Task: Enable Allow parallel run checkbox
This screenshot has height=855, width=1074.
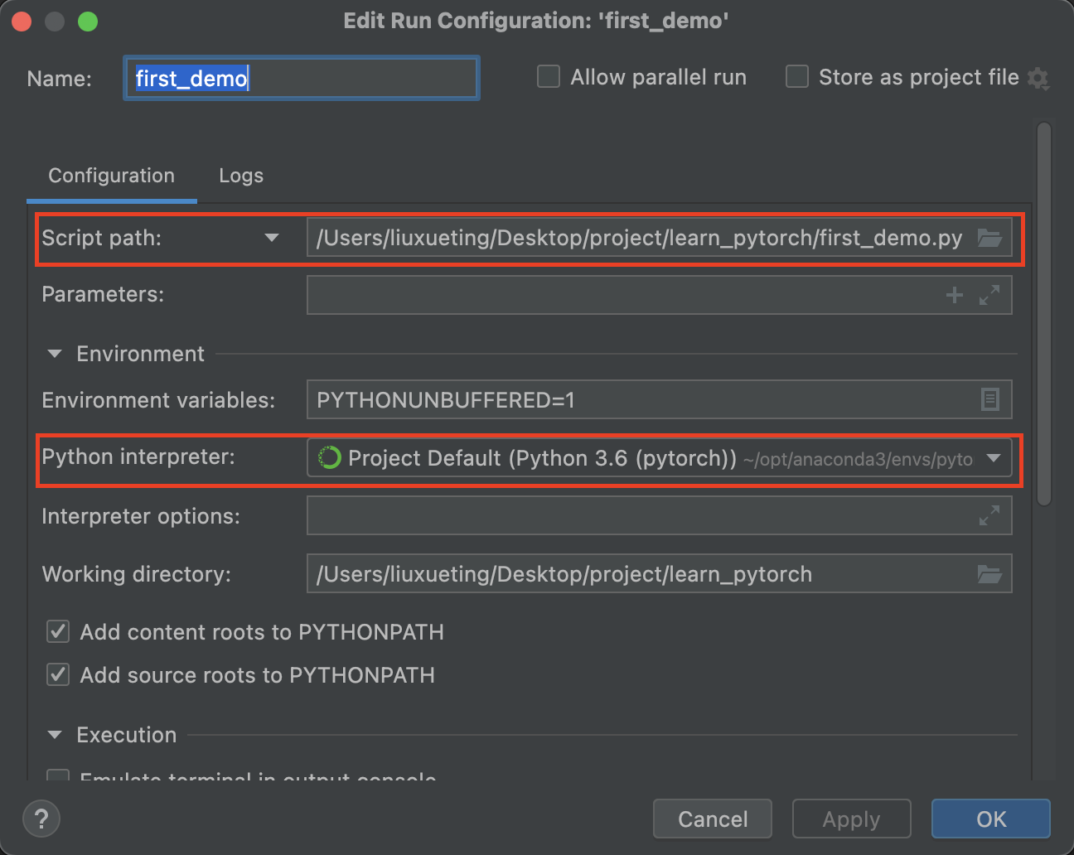Action: point(549,77)
